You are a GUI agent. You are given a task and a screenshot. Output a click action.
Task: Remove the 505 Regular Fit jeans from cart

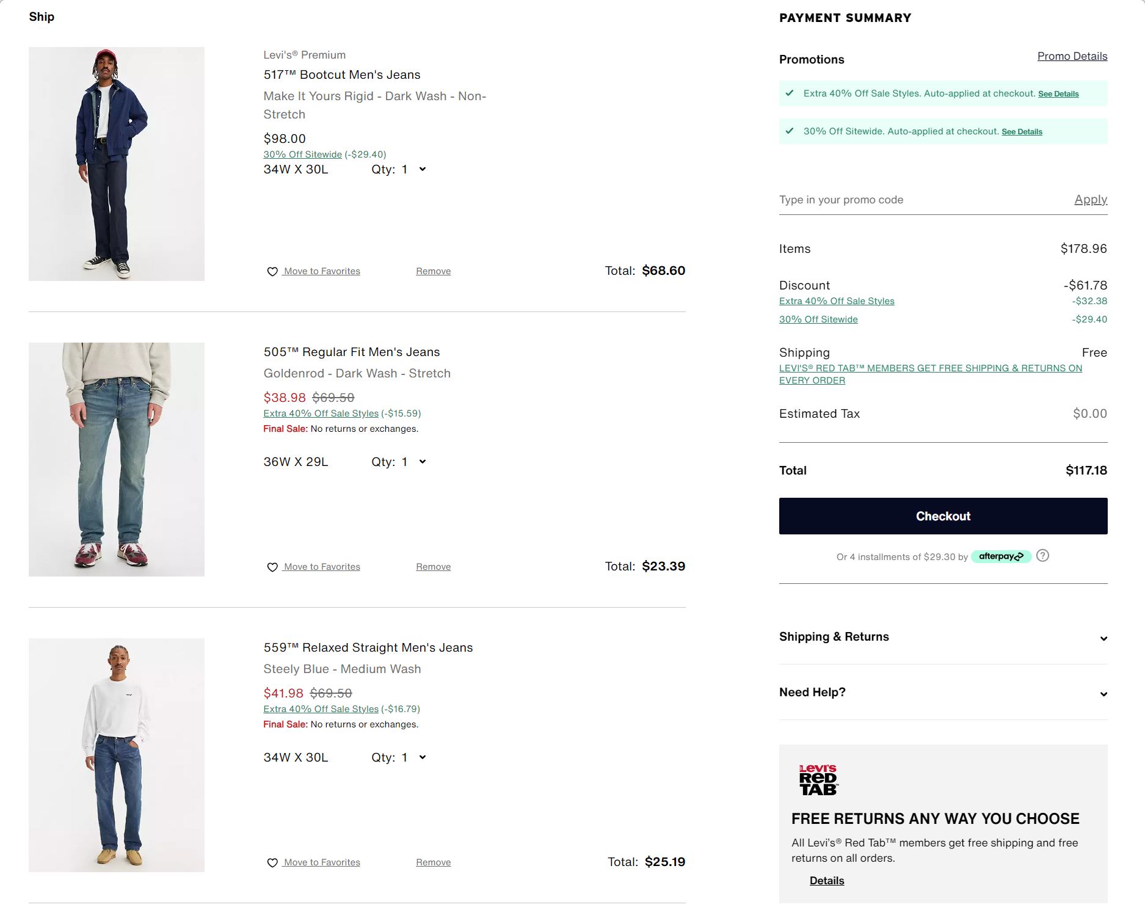point(433,567)
